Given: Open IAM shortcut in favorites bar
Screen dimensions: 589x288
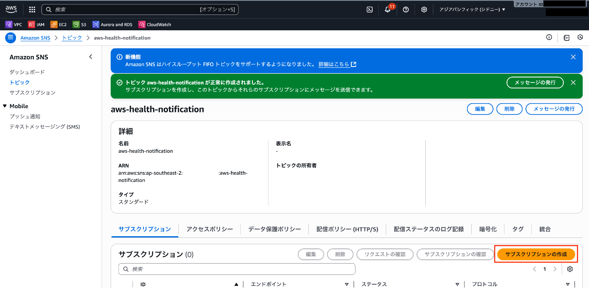Looking at the screenshot, I should pos(36,24).
